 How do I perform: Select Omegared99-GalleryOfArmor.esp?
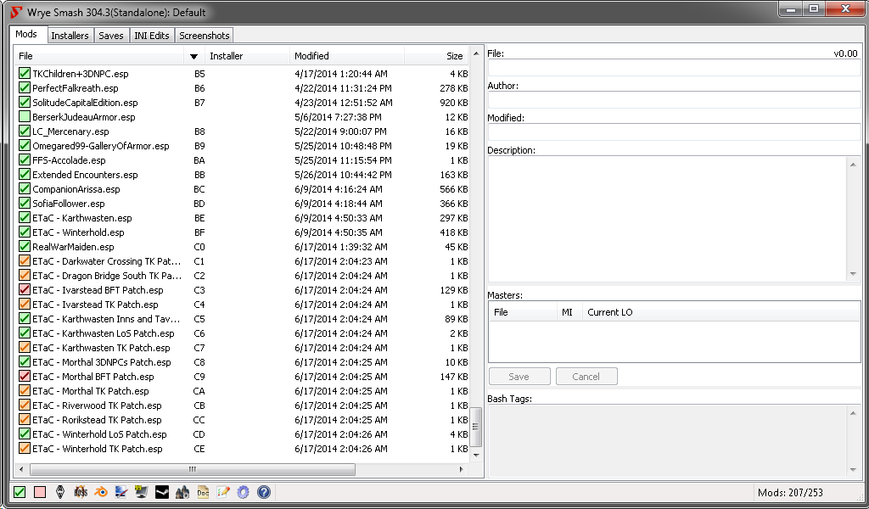(x=243, y=146)
